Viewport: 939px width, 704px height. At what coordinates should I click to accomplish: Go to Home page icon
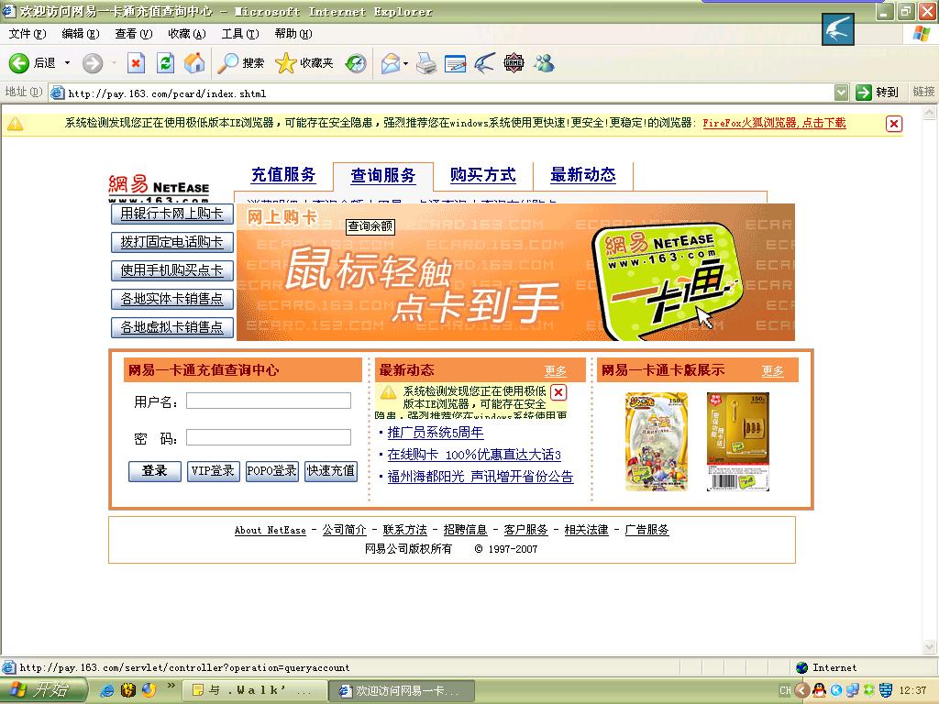click(x=194, y=63)
